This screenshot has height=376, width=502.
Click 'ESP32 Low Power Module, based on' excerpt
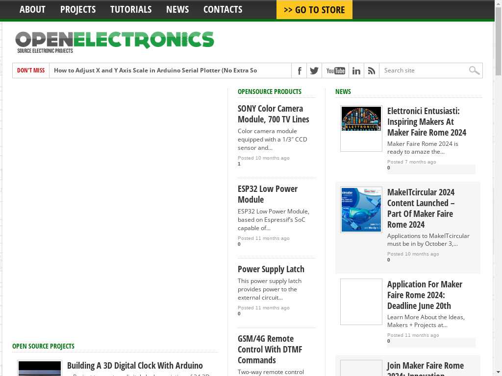[274, 220]
